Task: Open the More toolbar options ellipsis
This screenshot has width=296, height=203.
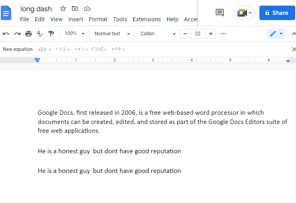Action: tap(223, 34)
